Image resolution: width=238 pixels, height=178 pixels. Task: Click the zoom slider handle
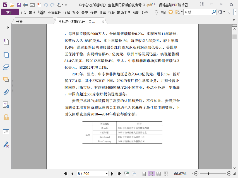(209, 174)
